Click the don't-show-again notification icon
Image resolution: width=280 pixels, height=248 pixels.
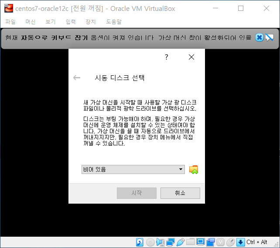point(269,37)
